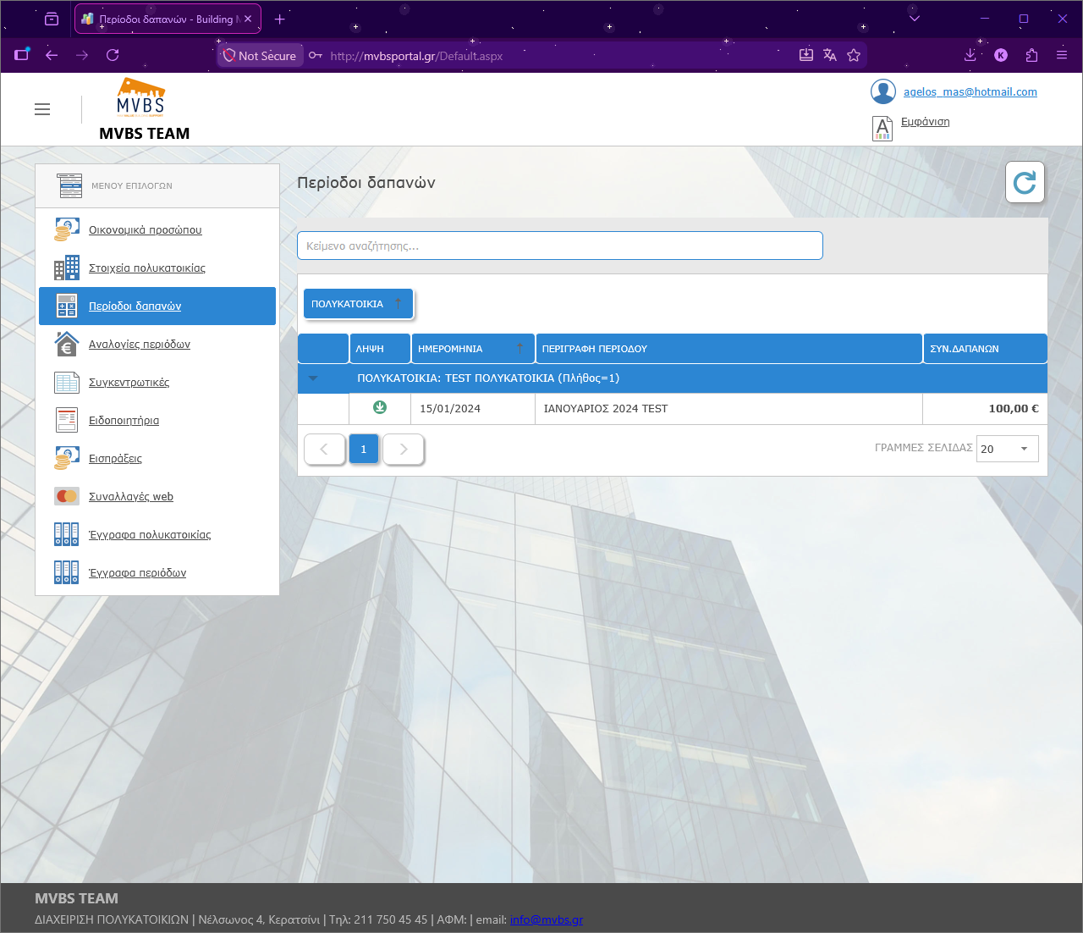
Task: Go to the next results page
Action: (404, 450)
